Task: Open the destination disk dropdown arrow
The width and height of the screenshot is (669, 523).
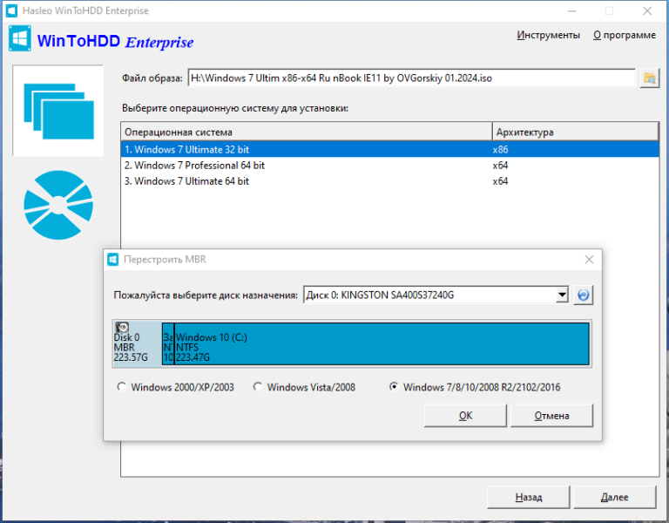Action: (x=562, y=295)
